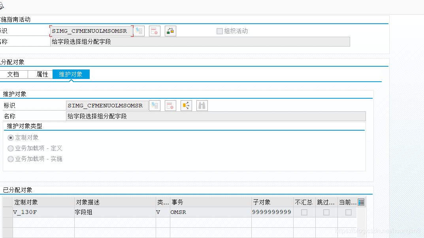Click the delete document icon next to SIMG_CFMENUOLMSOMSR
424x238 pixels.
point(155,31)
